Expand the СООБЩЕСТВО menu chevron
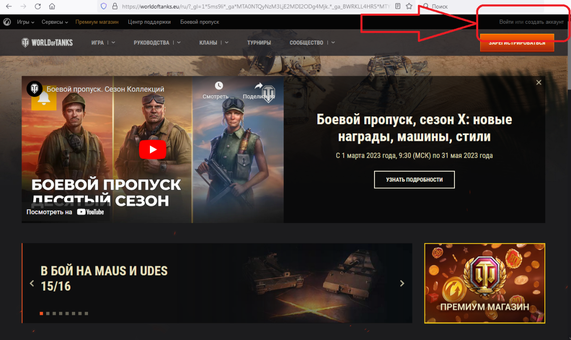Image resolution: width=571 pixels, height=340 pixels. click(333, 42)
